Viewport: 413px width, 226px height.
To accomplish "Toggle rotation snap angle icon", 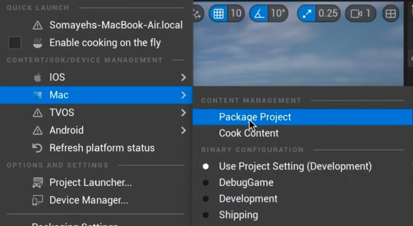I will click(x=260, y=14).
